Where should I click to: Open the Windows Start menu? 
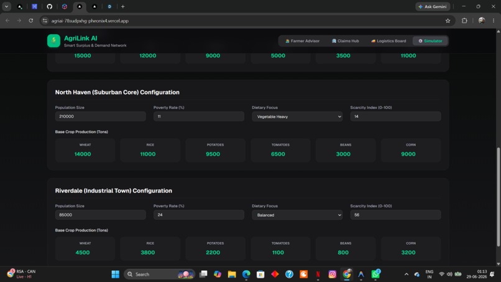coord(116,275)
